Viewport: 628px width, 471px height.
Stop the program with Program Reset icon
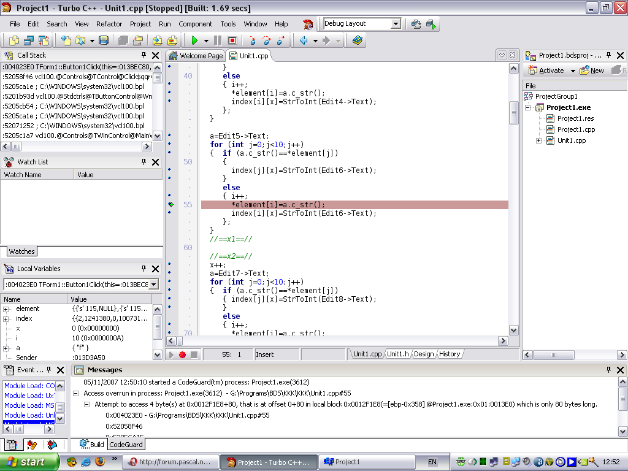pos(232,40)
